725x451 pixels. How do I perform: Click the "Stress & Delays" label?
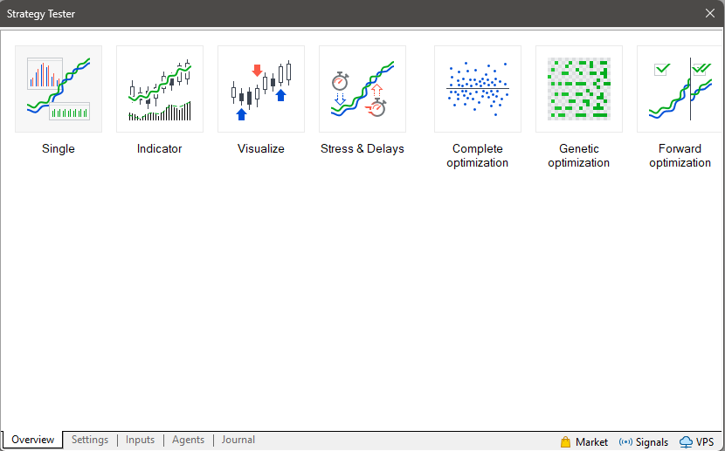point(362,148)
